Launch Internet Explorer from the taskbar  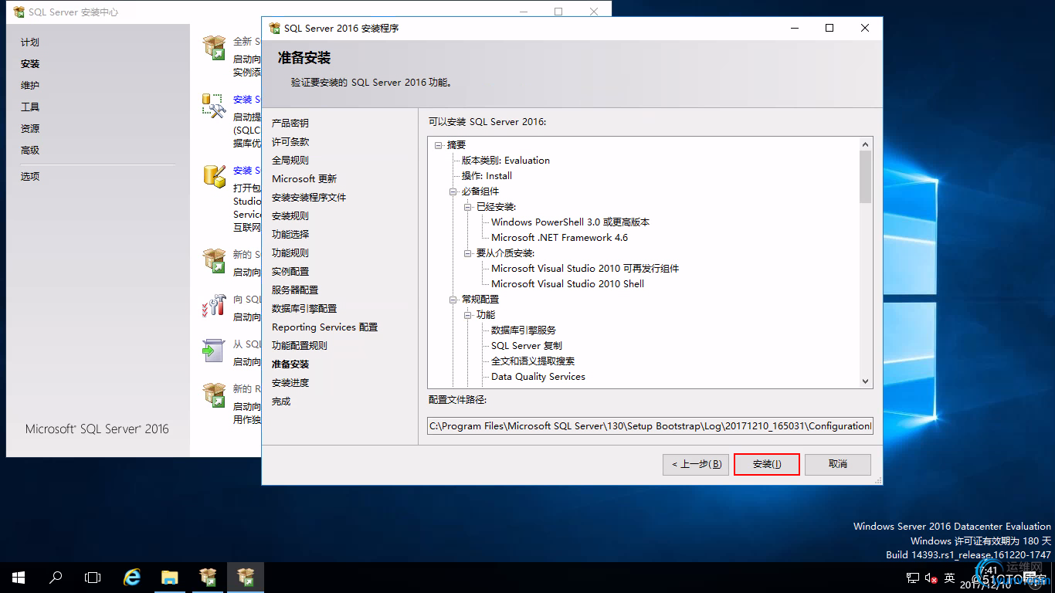click(133, 578)
